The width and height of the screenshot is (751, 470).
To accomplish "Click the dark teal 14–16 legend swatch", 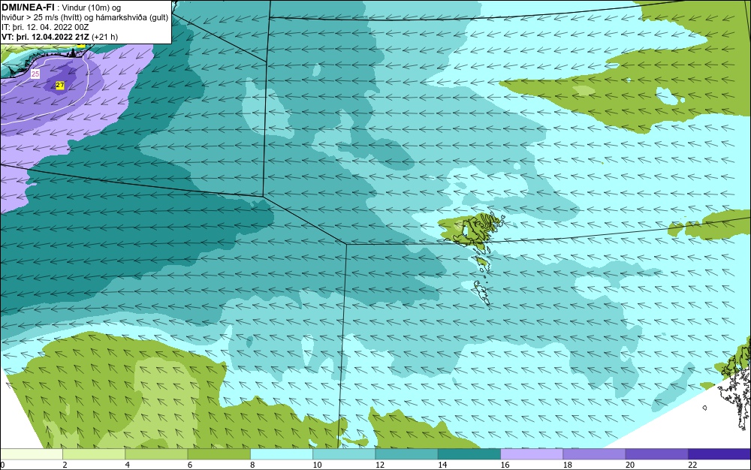I will [x=469, y=454].
